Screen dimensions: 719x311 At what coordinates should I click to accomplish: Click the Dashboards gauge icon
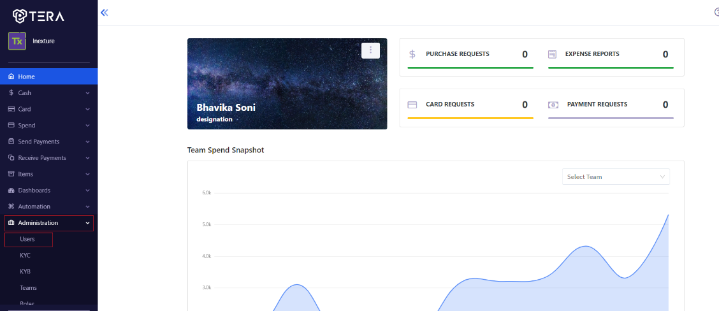tap(11, 191)
